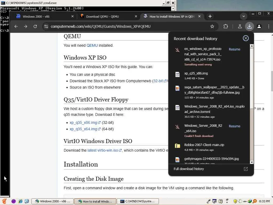This screenshot has height=205, width=273.
Task: Go back using the browser back arrow
Action: coord(16,26)
